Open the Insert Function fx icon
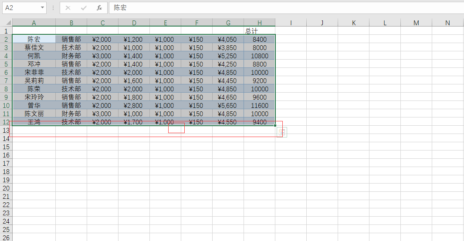 [x=99, y=8]
